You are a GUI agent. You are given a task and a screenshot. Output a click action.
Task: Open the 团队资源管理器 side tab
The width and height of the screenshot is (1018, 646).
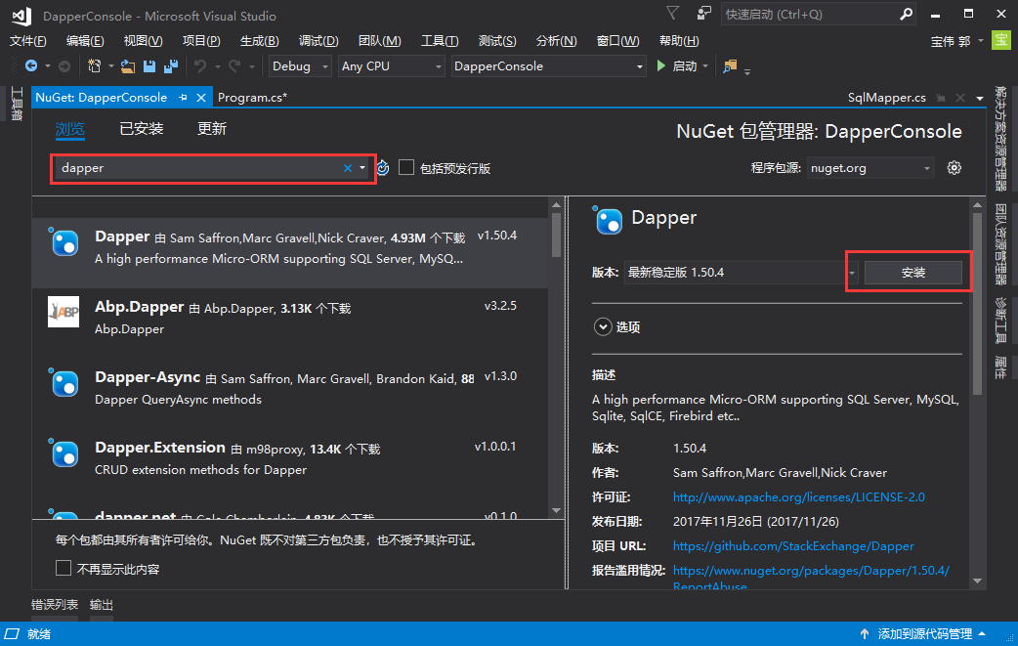(x=1001, y=245)
